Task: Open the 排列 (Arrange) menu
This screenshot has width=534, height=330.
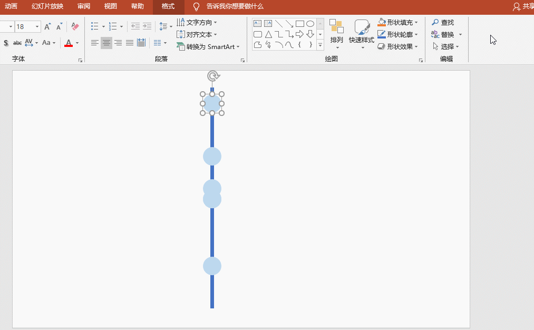Action: [336, 35]
